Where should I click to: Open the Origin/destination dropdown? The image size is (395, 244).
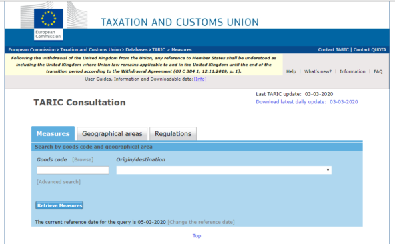click(224, 170)
